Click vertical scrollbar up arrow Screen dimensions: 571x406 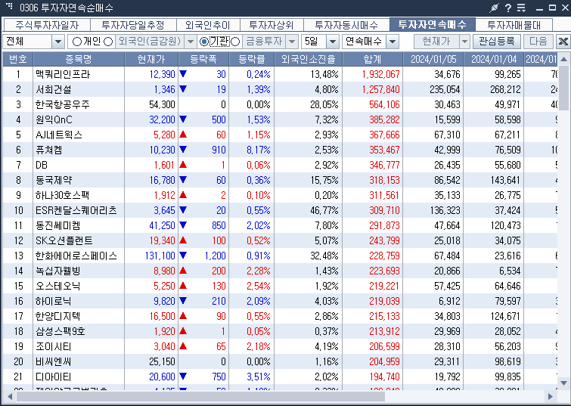[563, 59]
